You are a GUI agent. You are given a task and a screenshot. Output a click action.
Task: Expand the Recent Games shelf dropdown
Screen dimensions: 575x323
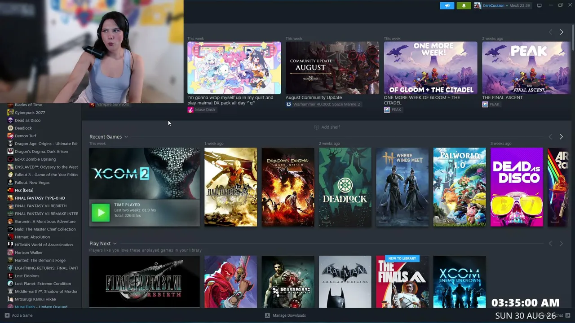tap(126, 137)
